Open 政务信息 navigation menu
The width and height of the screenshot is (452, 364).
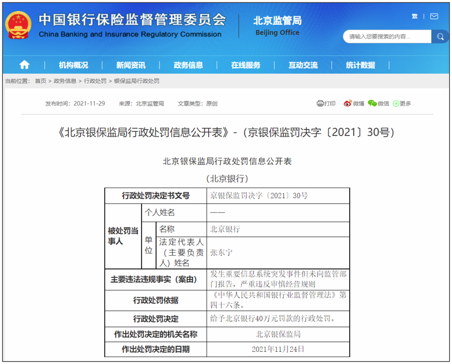tap(188, 65)
